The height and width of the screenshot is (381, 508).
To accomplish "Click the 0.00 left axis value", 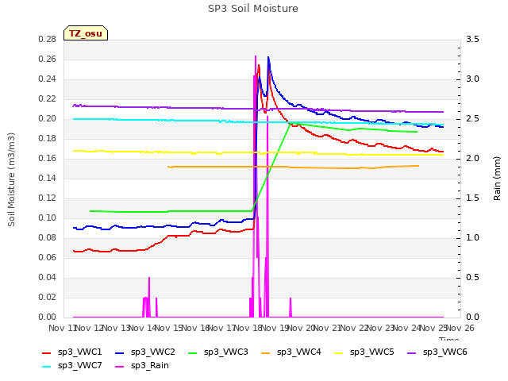I will pyautogui.click(x=48, y=317).
